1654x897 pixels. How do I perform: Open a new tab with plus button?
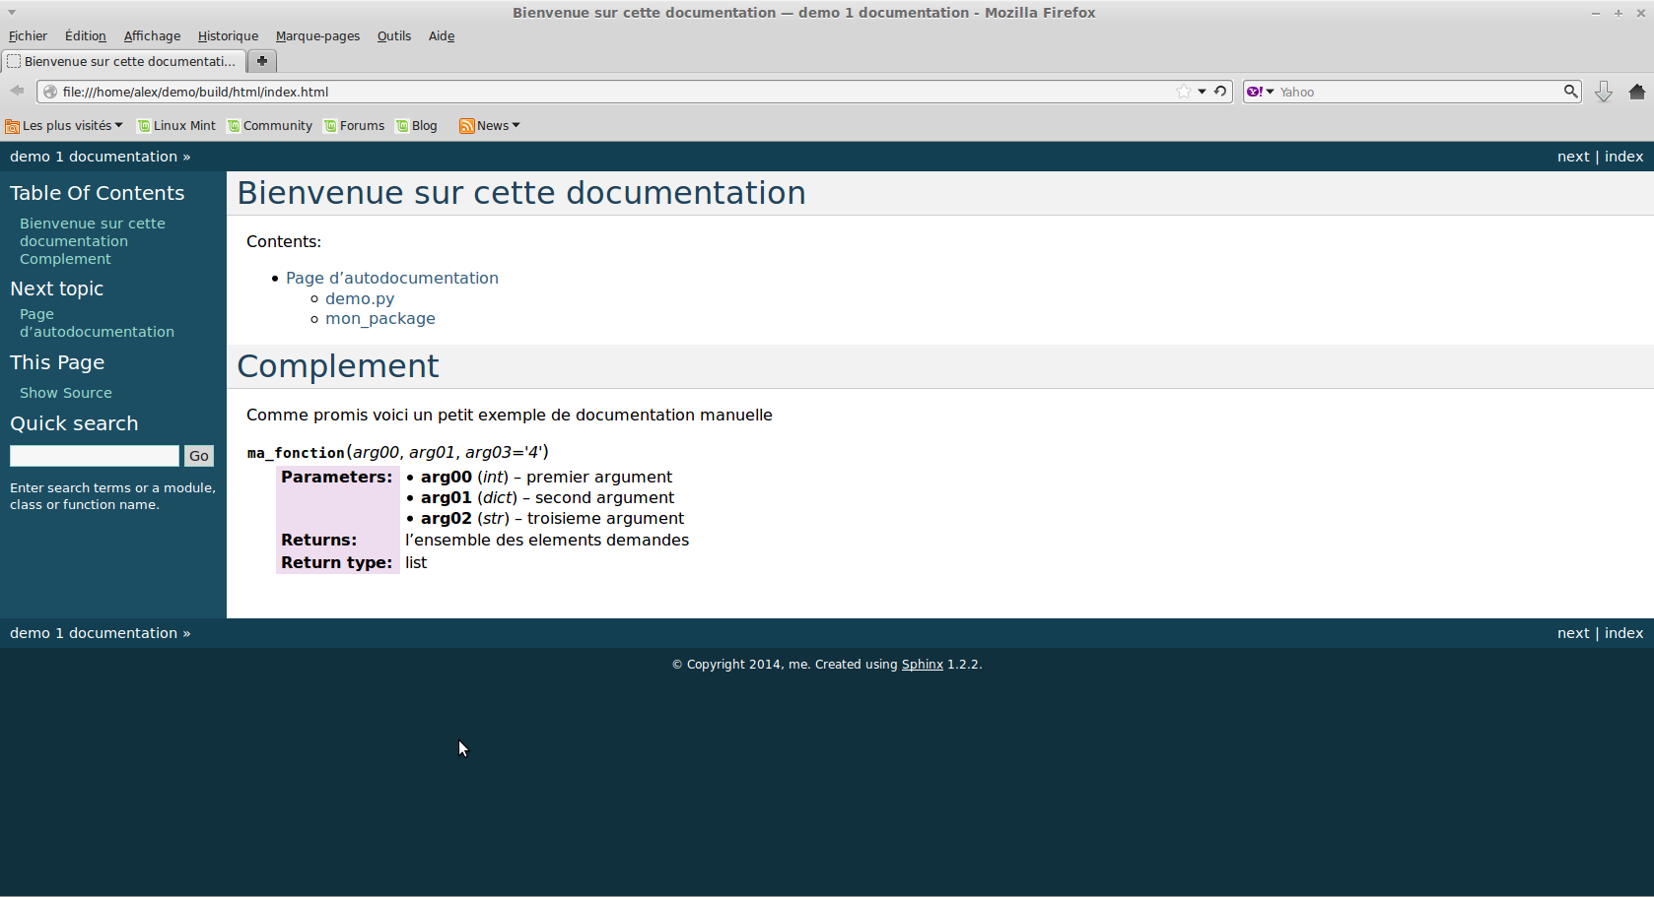(262, 61)
